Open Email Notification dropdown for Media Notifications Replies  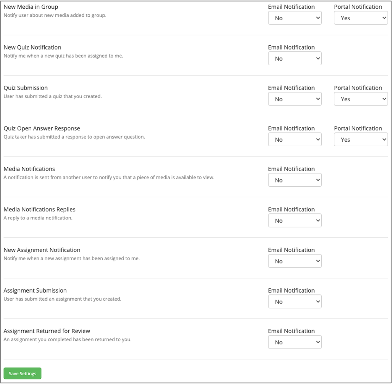295,221
